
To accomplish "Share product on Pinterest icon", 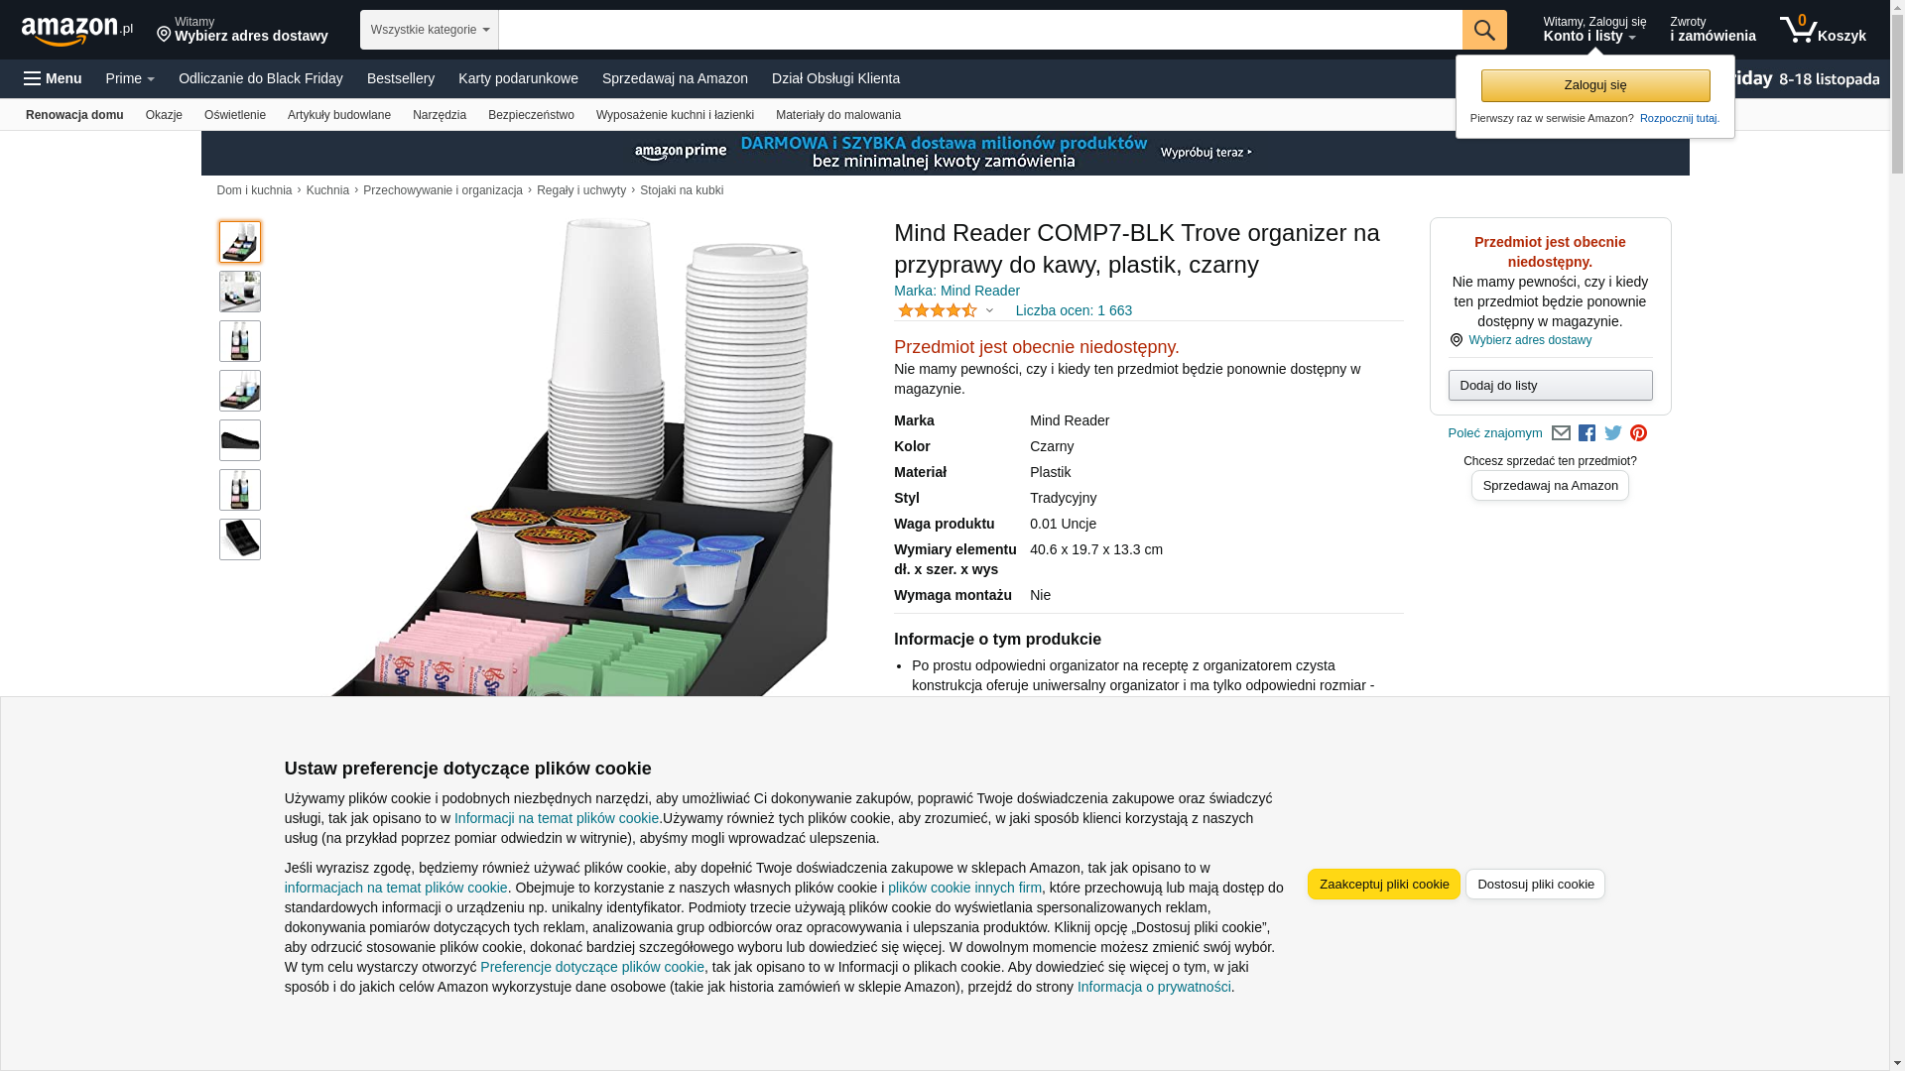I will 1638,433.
